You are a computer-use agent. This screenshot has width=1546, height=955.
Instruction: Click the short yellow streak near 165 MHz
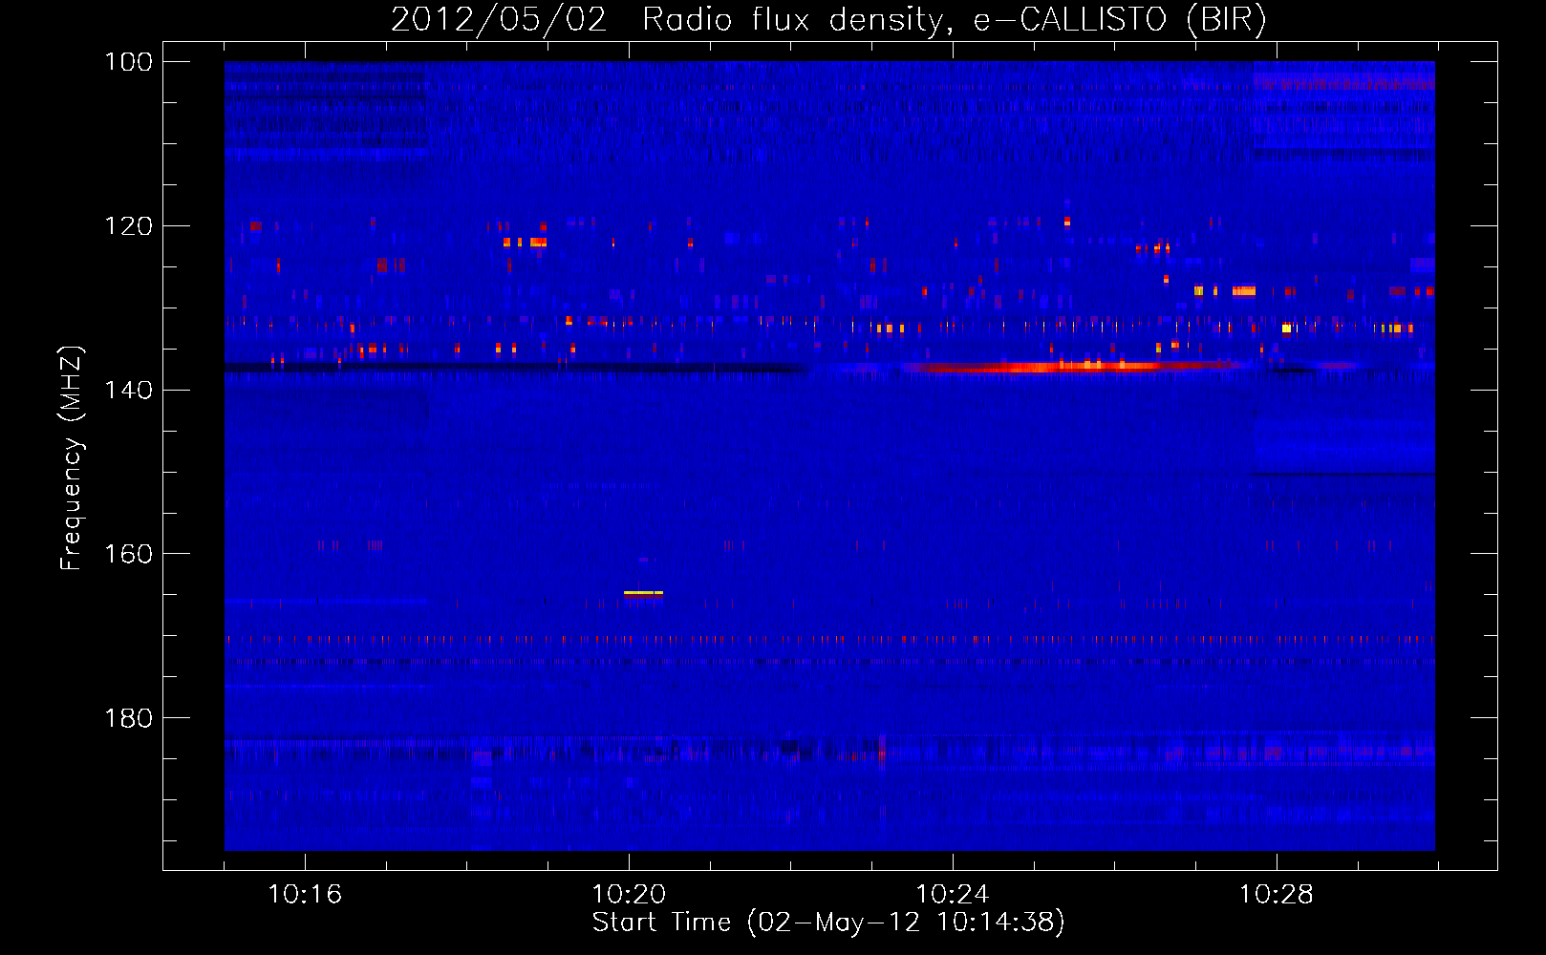[x=643, y=593]
